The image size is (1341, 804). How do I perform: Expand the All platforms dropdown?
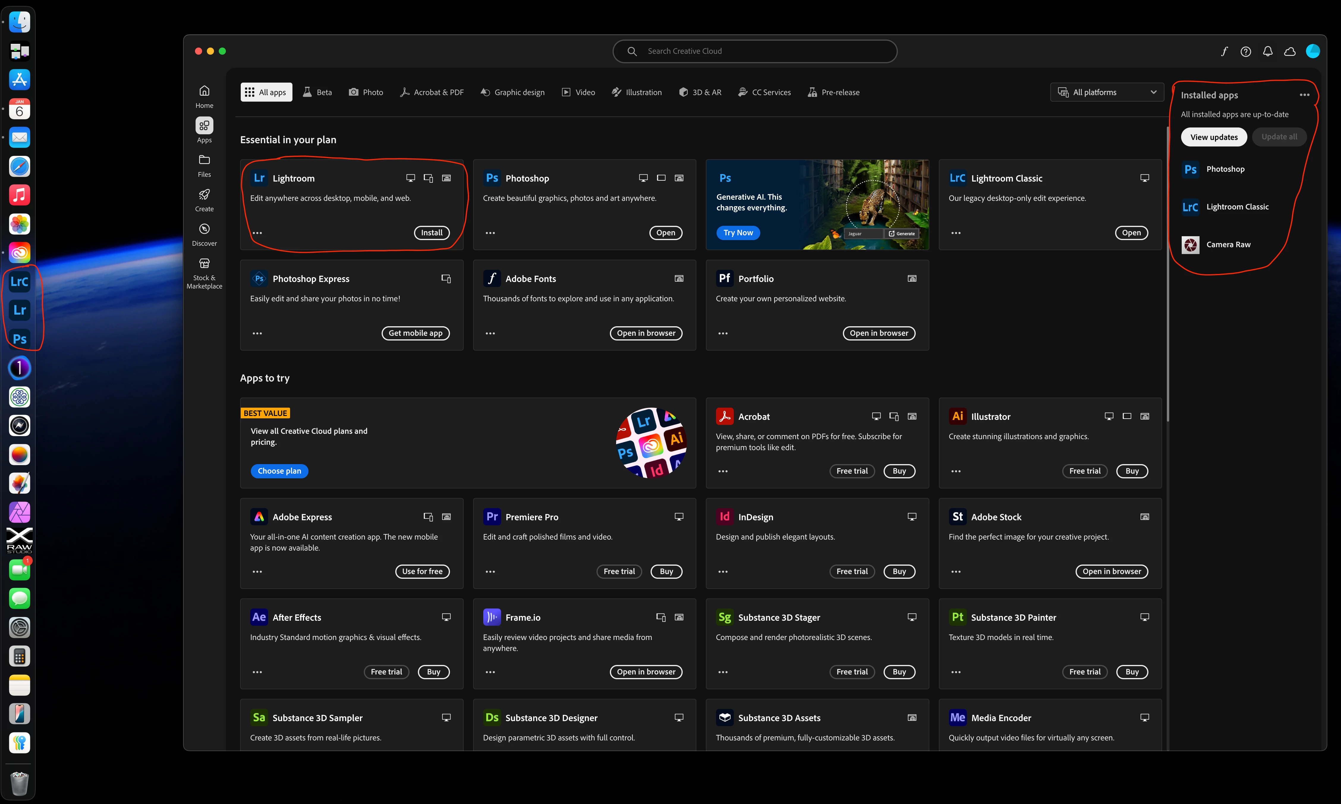point(1107,92)
